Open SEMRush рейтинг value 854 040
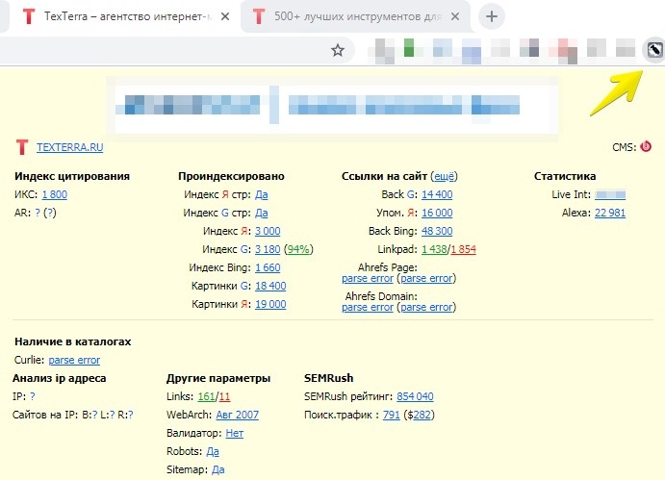This screenshot has height=480, width=665. pyautogui.click(x=415, y=396)
